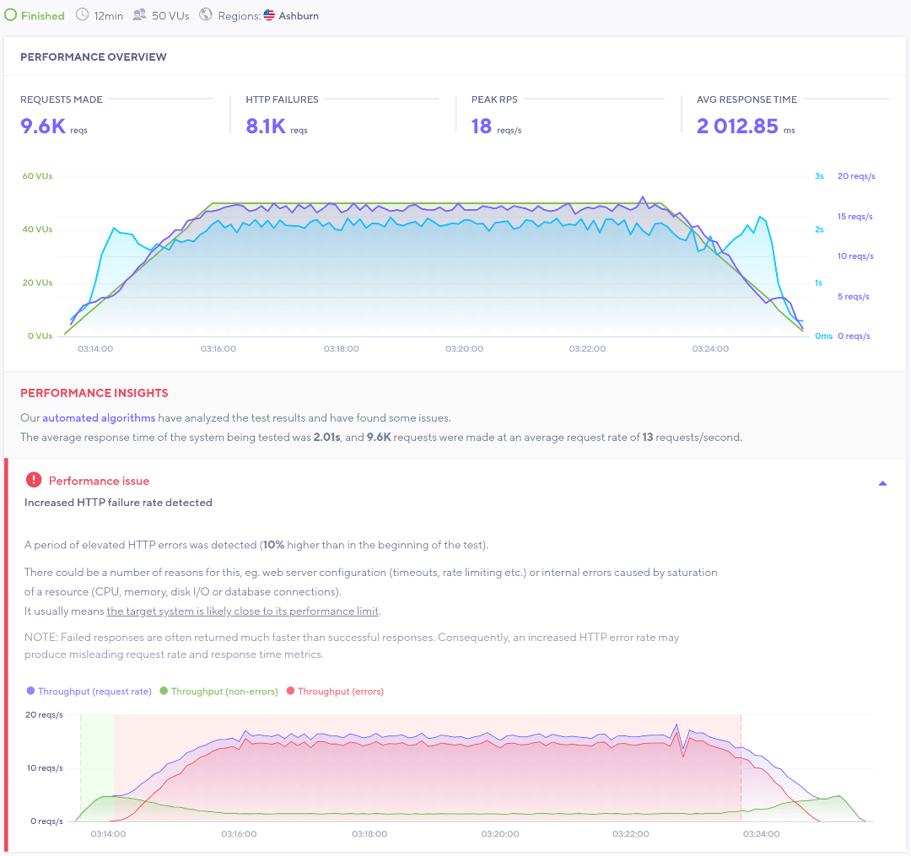The width and height of the screenshot is (911, 856).
Task: Click the virtual users icon next to 50 VUs
Action: tap(137, 14)
